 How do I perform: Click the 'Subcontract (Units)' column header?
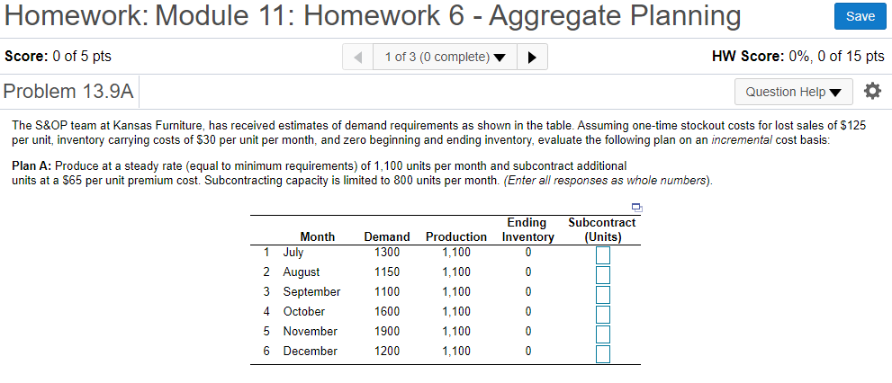coord(602,229)
